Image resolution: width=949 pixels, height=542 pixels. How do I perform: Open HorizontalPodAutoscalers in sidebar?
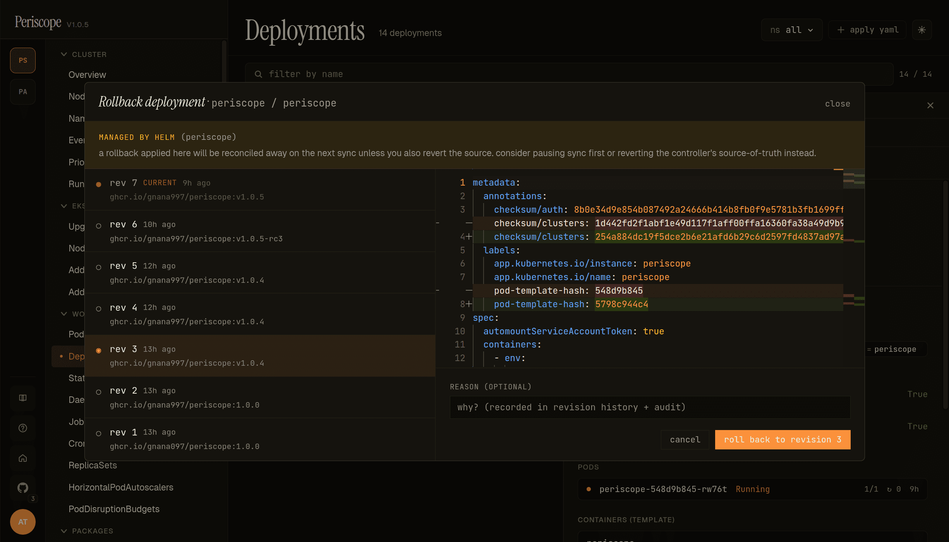pos(121,487)
